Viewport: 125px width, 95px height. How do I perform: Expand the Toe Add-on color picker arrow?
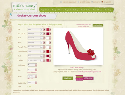(50, 34)
